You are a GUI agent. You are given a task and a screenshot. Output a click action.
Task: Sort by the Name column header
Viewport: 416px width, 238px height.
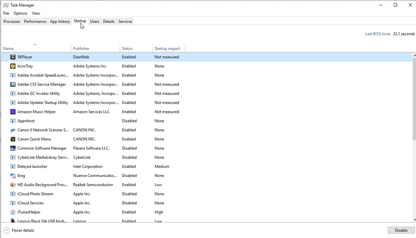36,48
